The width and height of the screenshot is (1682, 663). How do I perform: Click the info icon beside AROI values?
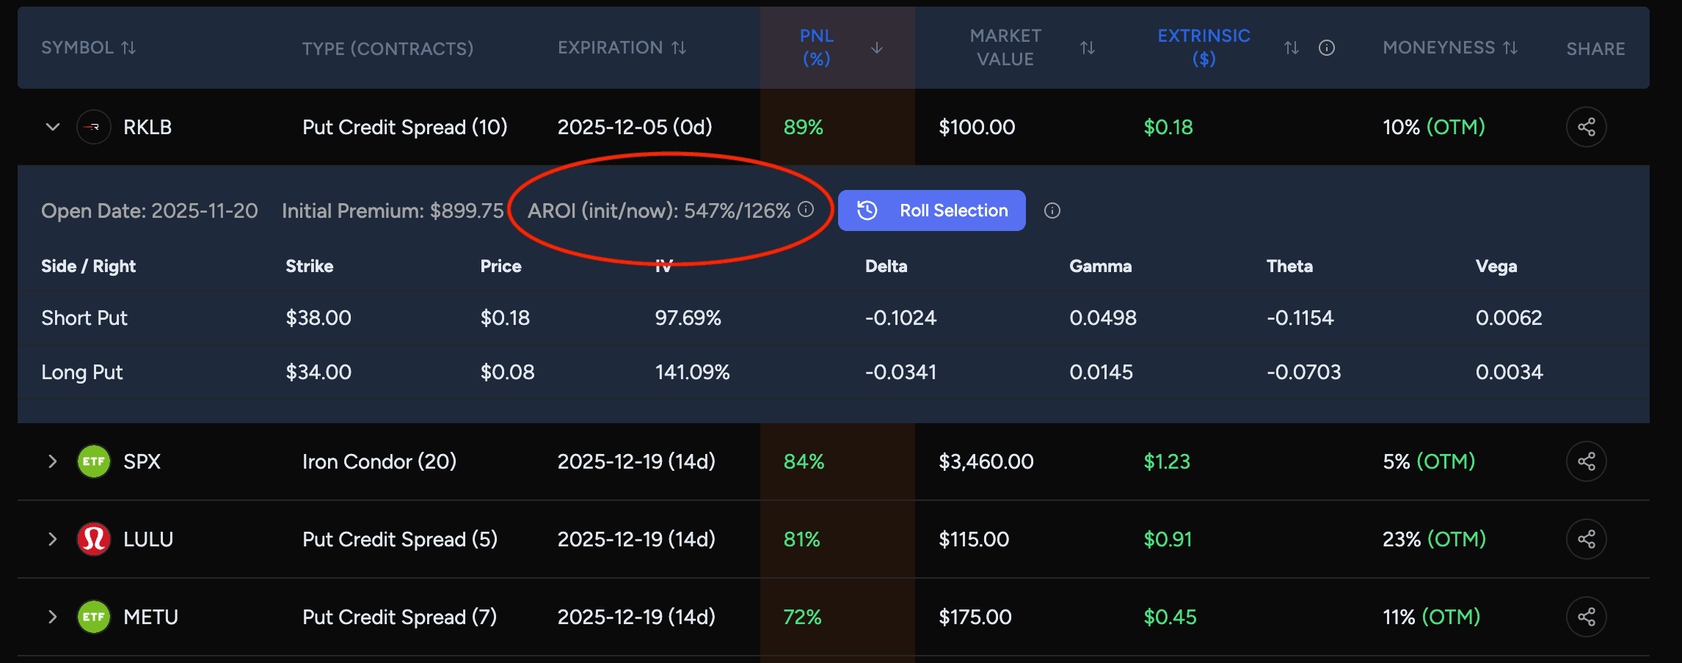coord(806,209)
